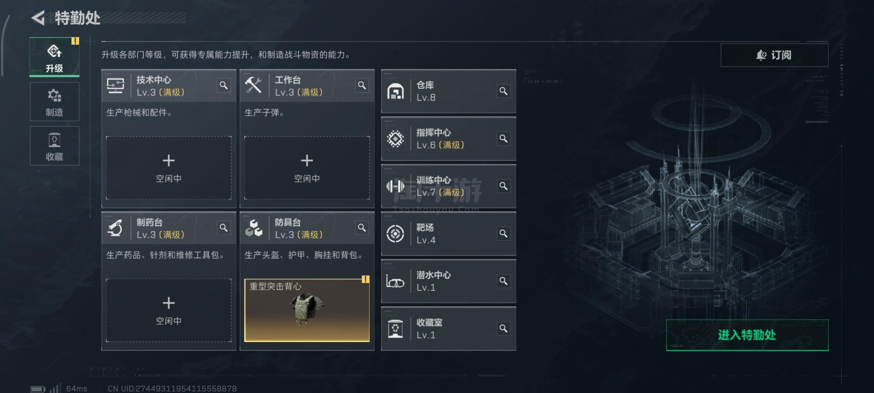Add item to 制药台 idle slot
Viewport: 874px width, 393px height.
tap(169, 310)
